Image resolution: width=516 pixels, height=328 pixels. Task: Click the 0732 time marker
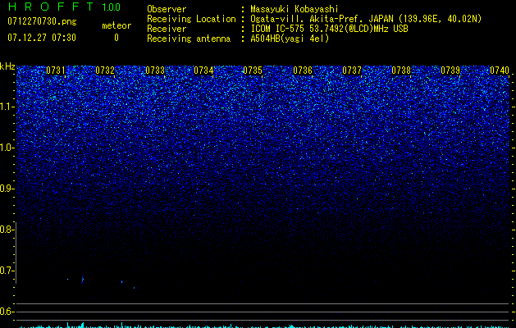105,71
